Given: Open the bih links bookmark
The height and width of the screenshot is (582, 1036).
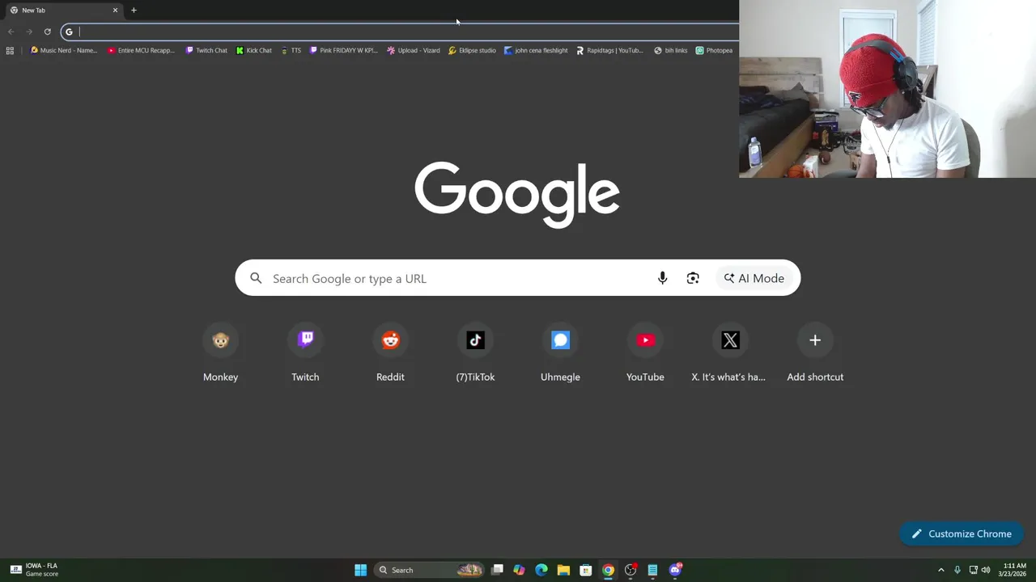Looking at the screenshot, I should click(x=671, y=50).
